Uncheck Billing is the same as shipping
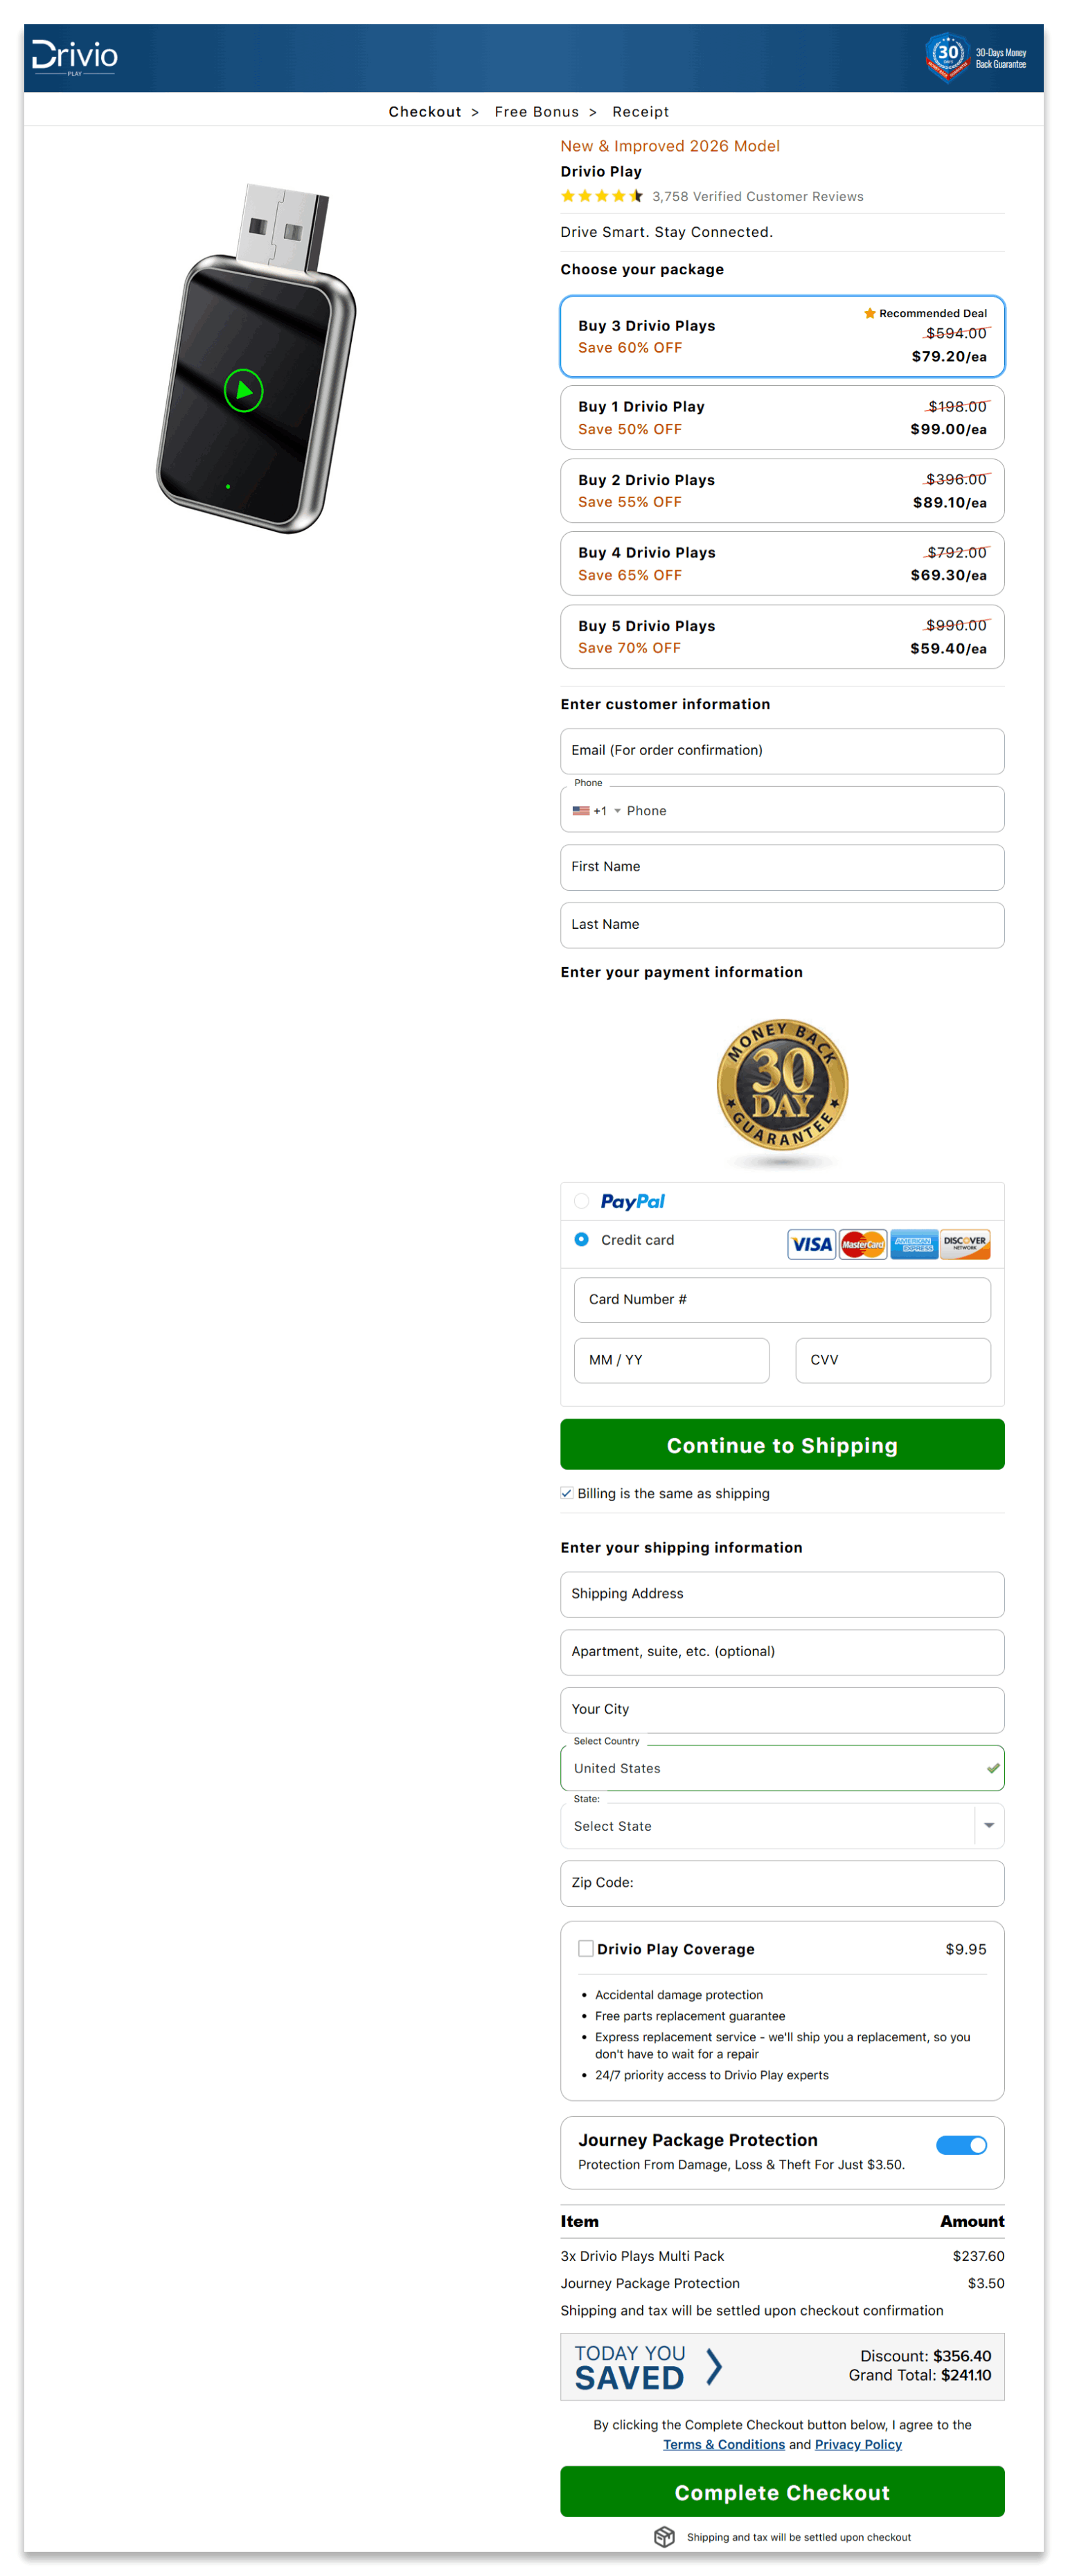This screenshot has width=1068, height=2576. 567,1493
